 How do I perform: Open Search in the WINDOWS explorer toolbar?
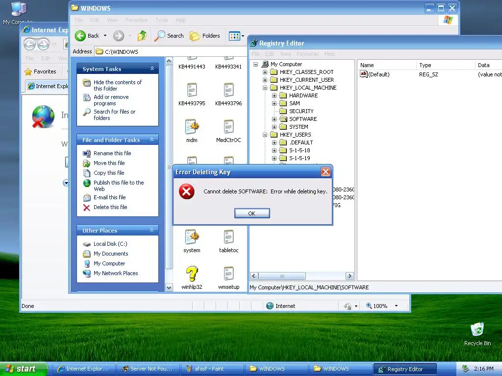pyautogui.click(x=169, y=36)
